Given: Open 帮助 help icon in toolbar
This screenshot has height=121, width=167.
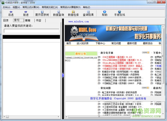Looking at the screenshot, I should click(x=105, y=12).
